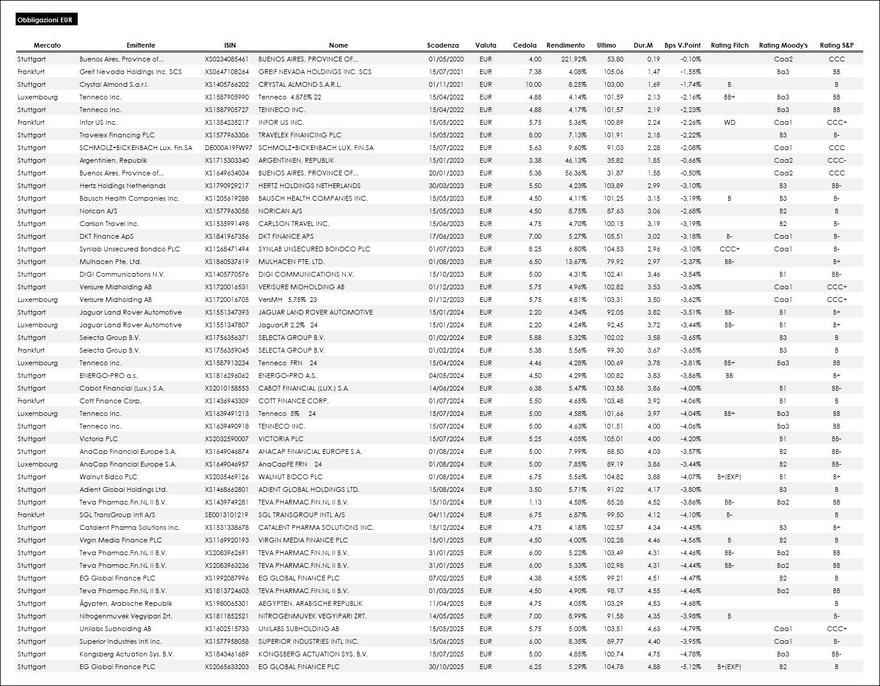880x686 pixels.
Task: Select the 13,67% yield value
Action: click(x=575, y=262)
